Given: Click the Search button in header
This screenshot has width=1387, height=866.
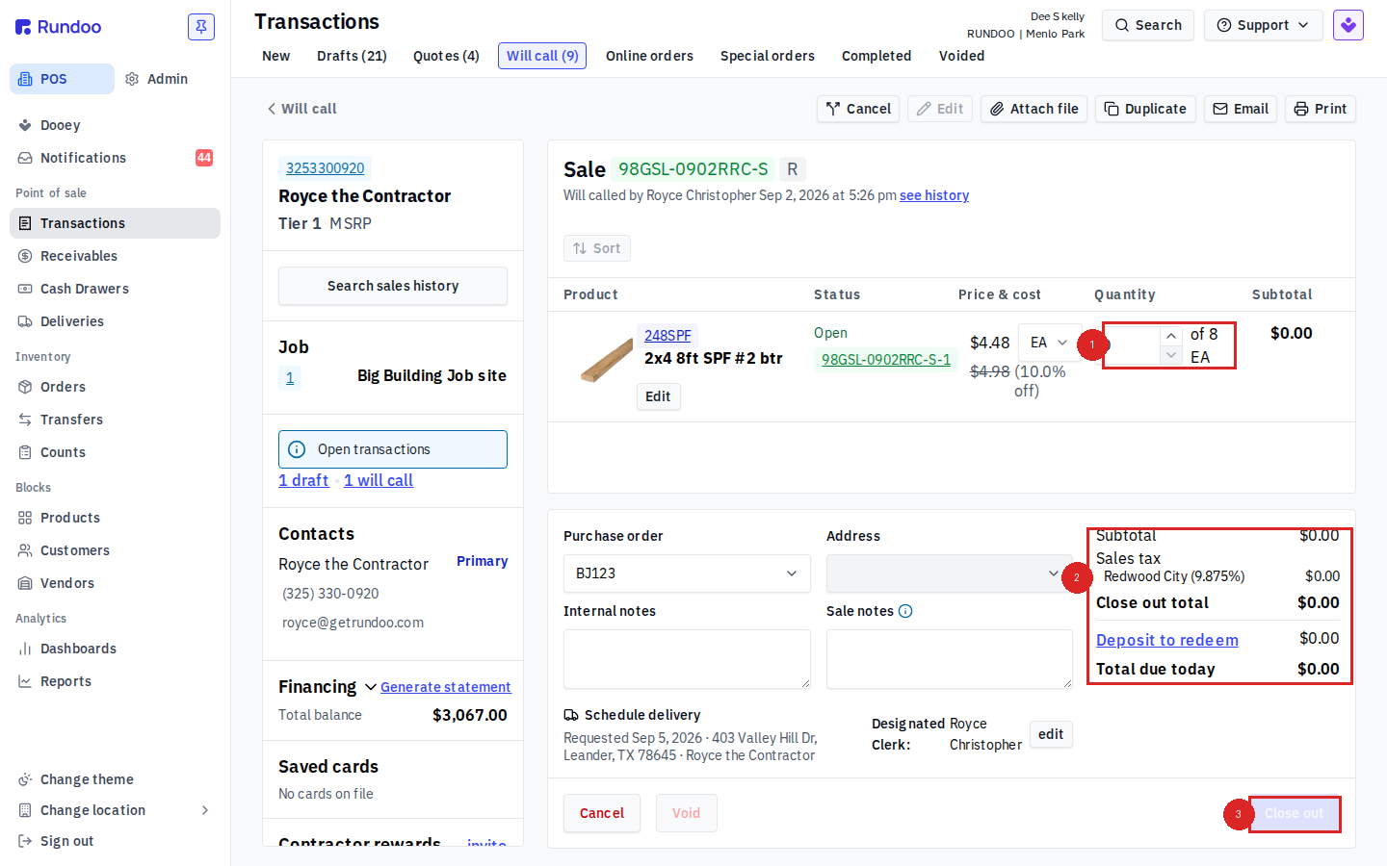Looking at the screenshot, I should pos(1148,25).
